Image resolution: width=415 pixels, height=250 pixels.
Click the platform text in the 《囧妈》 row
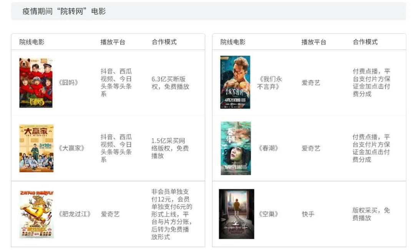(116, 83)
